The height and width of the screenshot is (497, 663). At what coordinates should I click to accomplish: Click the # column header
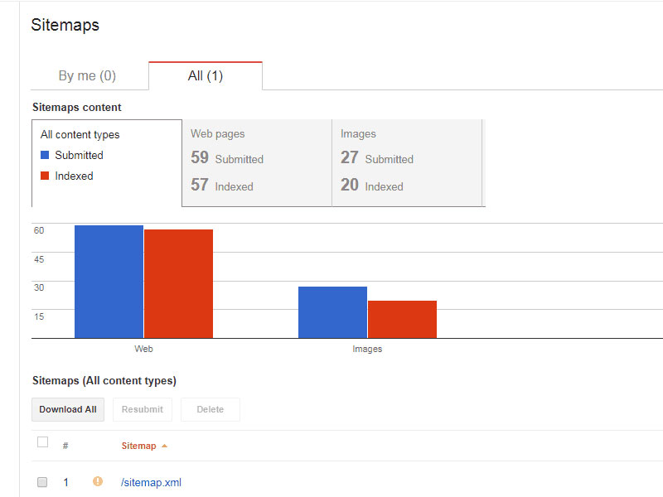65,446
